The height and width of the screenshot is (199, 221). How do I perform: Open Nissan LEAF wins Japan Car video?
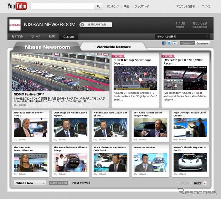pos(110,128)
